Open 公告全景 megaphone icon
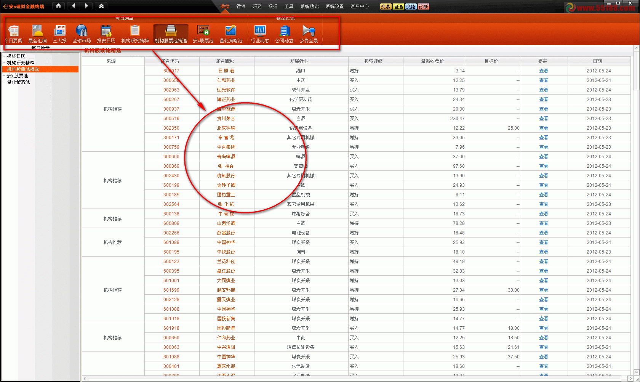This screenshot has height=382, width=640. click(309, 34)
